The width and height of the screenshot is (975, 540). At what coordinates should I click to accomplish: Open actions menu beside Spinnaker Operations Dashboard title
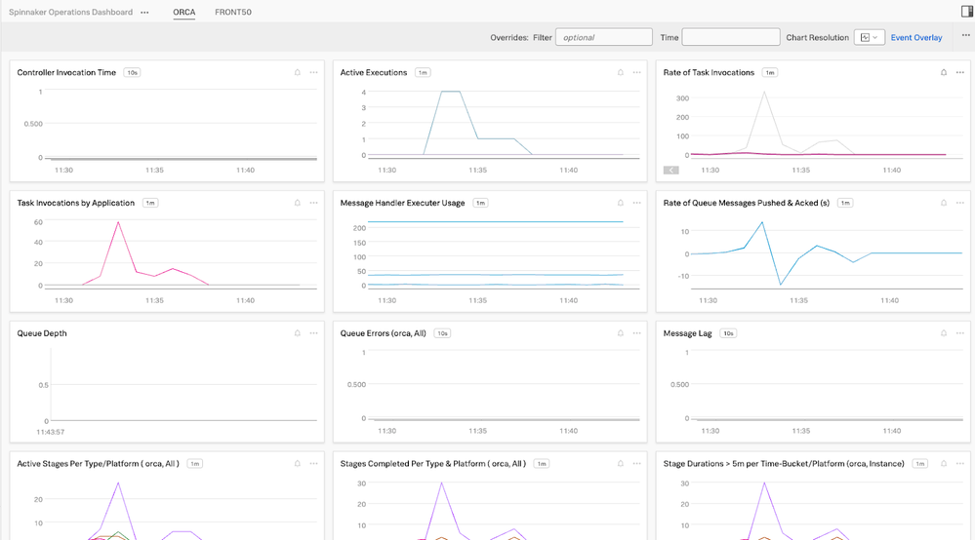coord(144,13)
